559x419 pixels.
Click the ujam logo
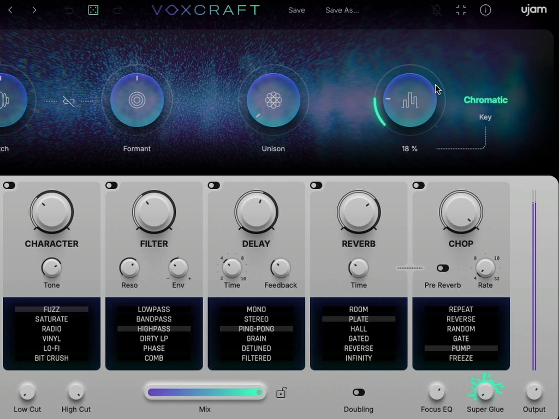[x=534, y=10]
